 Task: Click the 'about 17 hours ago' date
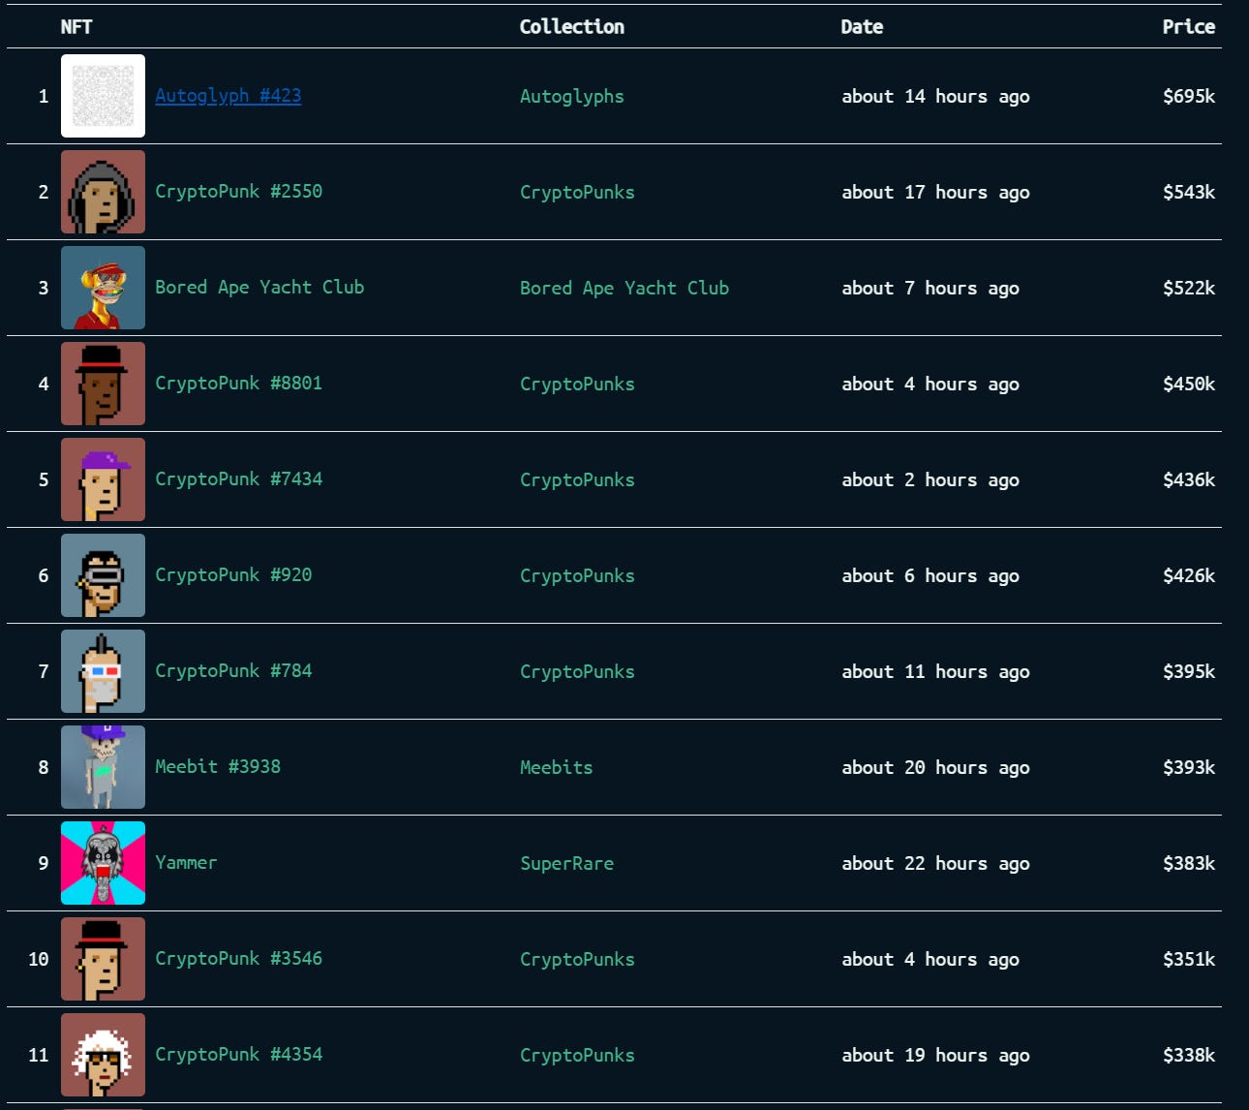point(935,193)
